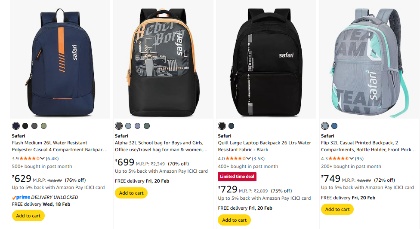Add the ₹749 Flip backpack to cart

coord(337,209)
